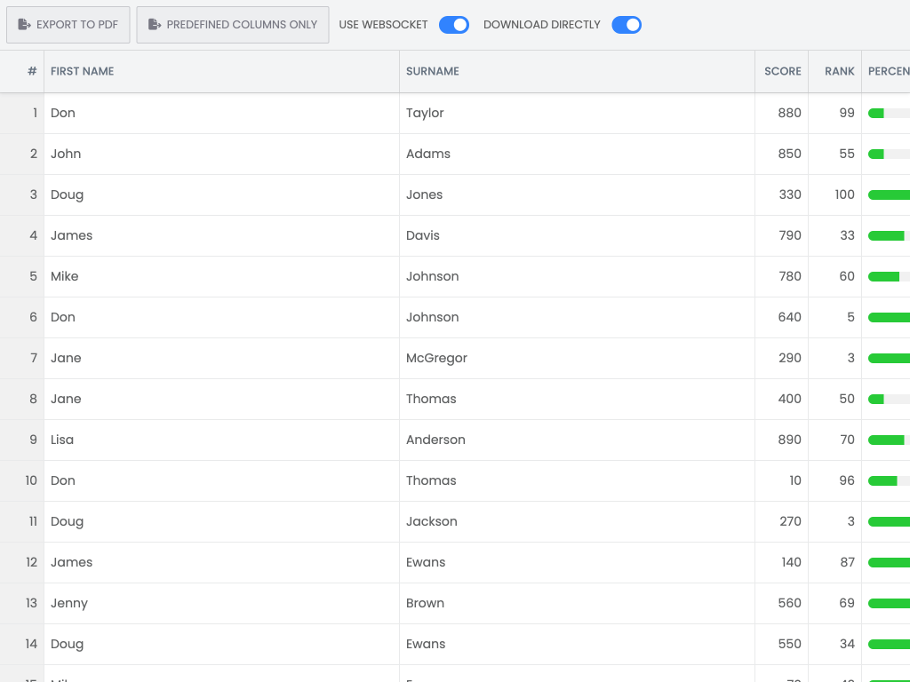Click percent bar in Don Taylor row
This screenshot has height=682, width=910.
pos(889,114)
